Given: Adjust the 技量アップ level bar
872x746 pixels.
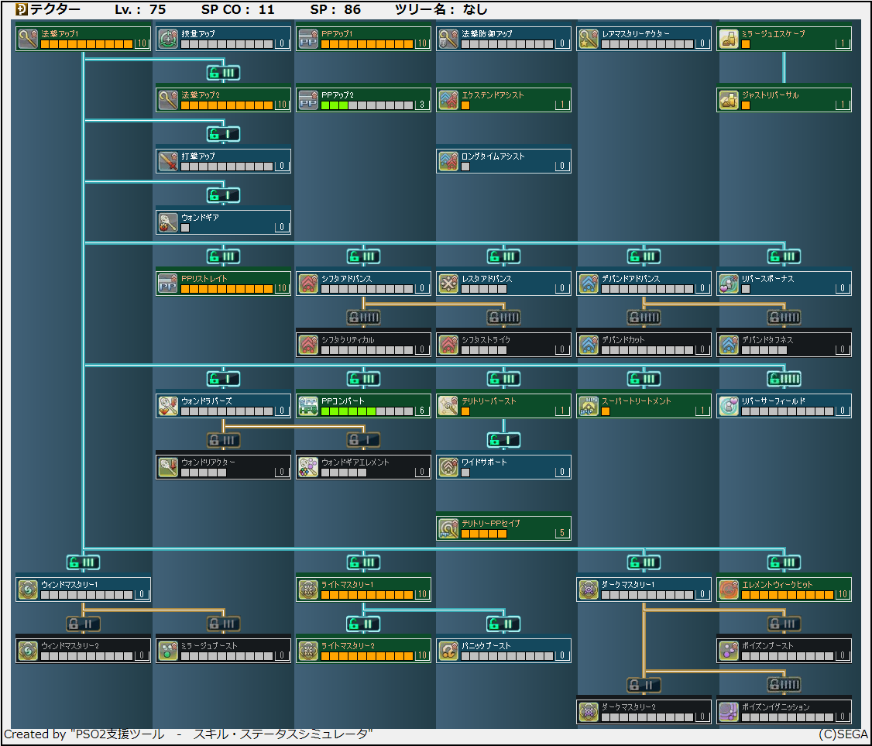Looking at the screenshot, I should click(x=227, y=44).
